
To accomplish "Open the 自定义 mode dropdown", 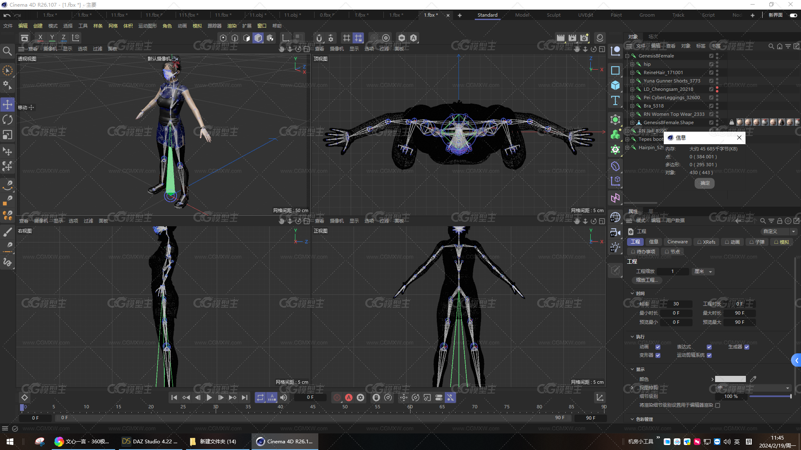I will pyautogui.click(x=779, y=231).
